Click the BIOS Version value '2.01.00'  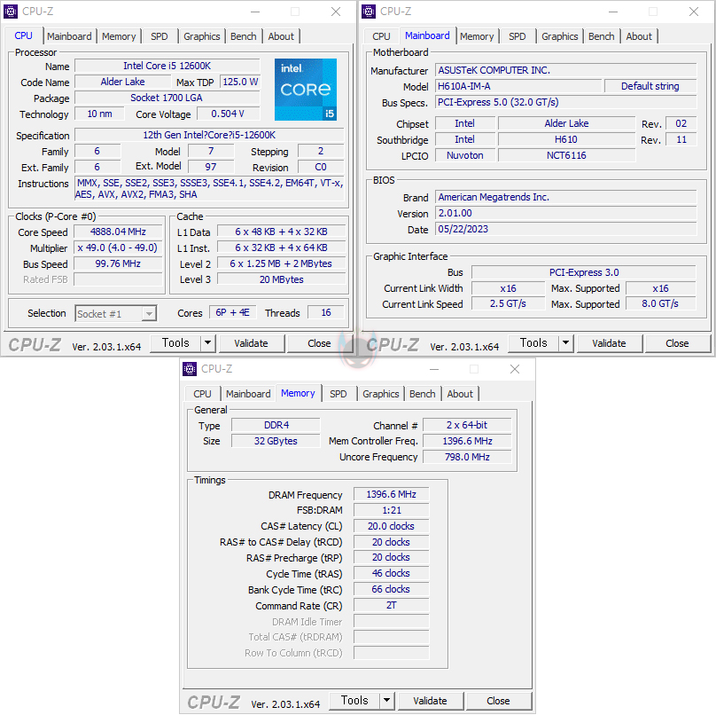click(x=565, y=213)
